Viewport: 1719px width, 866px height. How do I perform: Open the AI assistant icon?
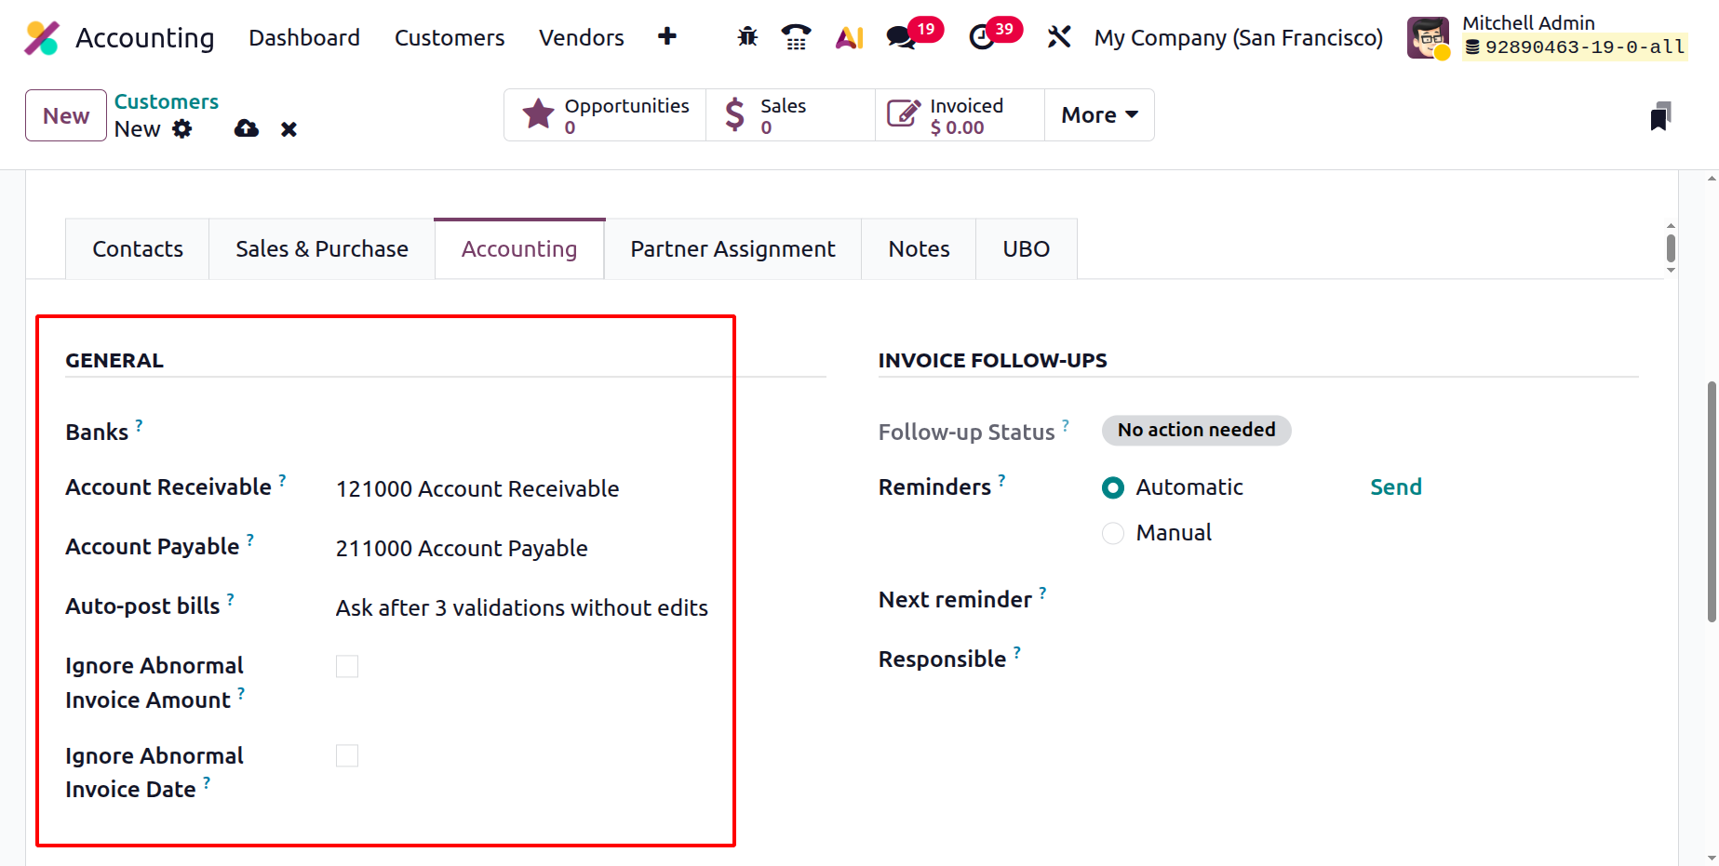pyautogui.click(x=849, y=37)
